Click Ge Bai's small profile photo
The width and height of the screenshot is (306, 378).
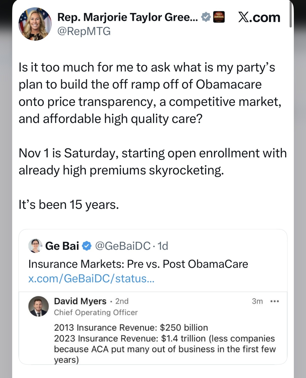point(35,246)
